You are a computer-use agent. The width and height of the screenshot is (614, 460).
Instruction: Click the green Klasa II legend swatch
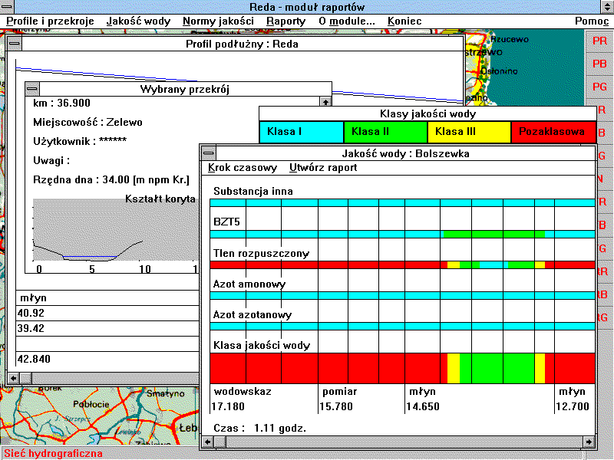[385, 132]
